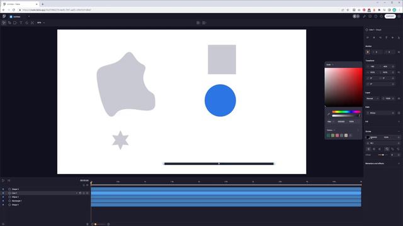Click the timecode display
This screenshot has width=403, height=226.
84,180
